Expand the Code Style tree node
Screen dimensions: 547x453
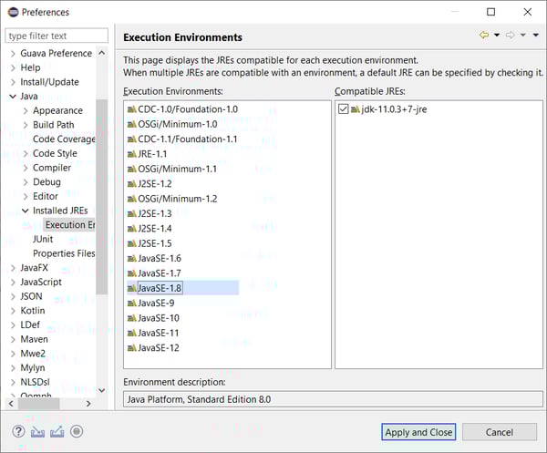[25, 153]
